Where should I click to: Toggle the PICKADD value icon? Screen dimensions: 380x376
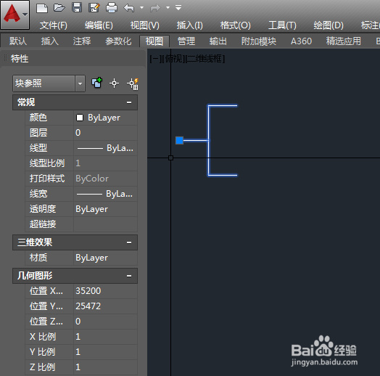click(x=96, y=83)
